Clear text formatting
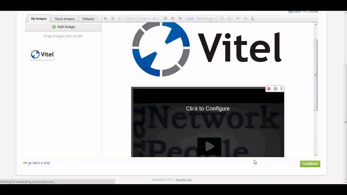347x195 pixels. pos(252,18)
